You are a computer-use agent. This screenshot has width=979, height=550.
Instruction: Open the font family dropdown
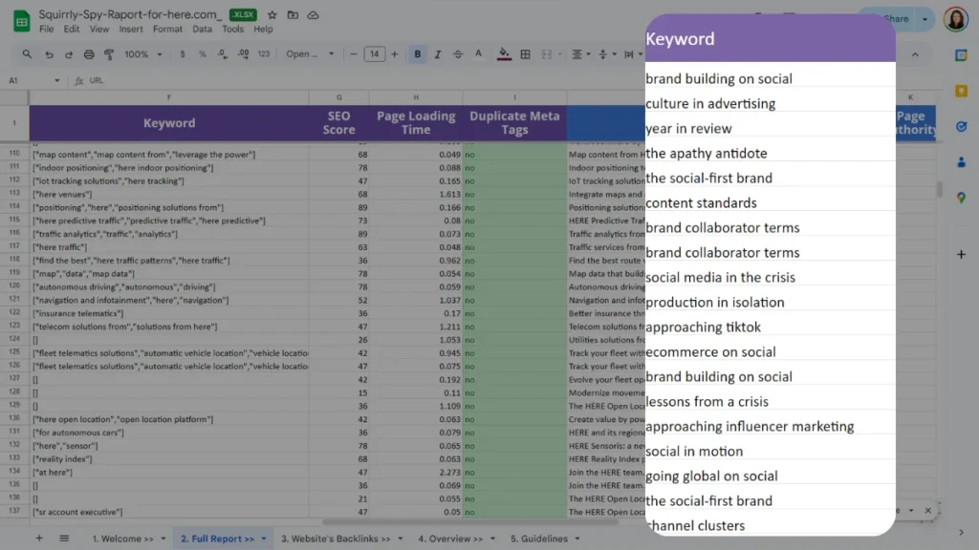(x=304, y=54)
